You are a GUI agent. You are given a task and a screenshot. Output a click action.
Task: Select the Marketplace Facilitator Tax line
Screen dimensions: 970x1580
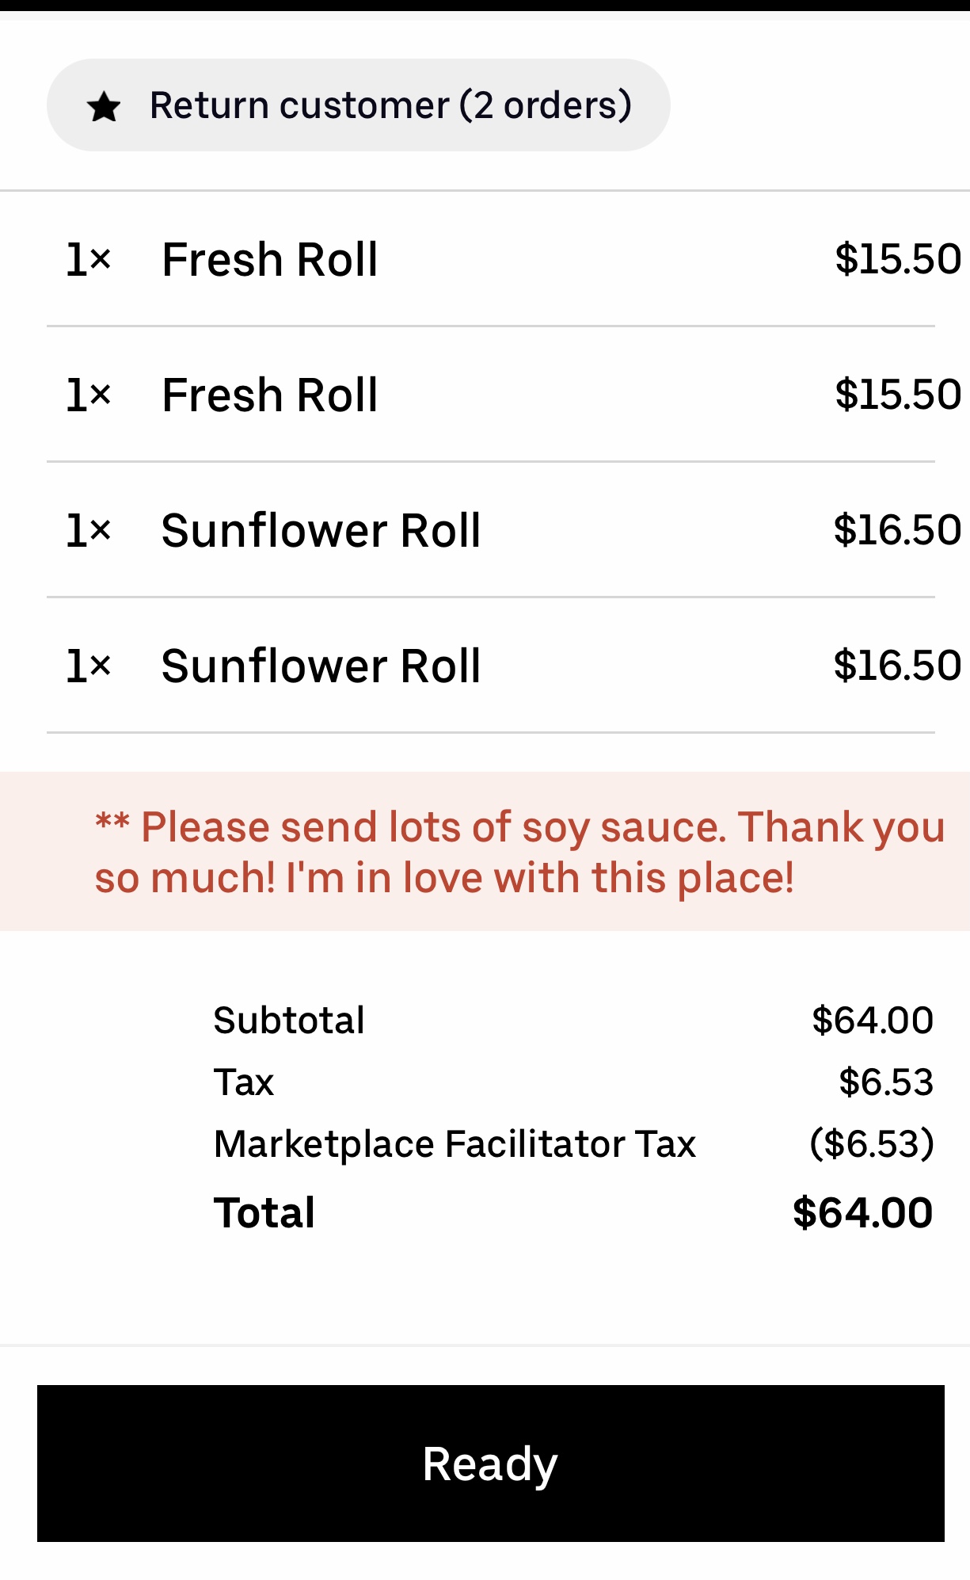tap(455, 1144)
